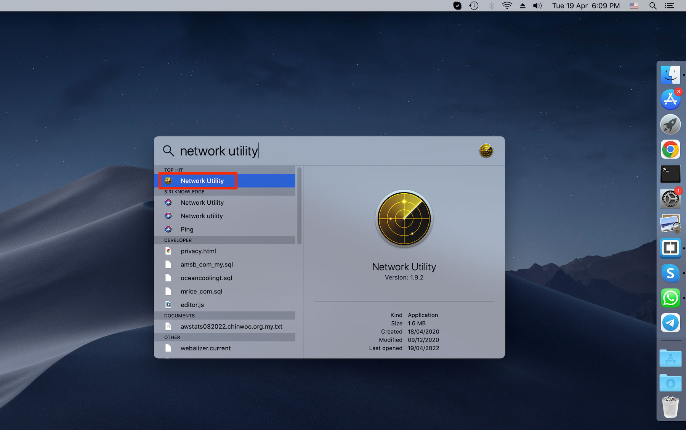Click the Spotlight search text field
Viewport: 686px width, 430px height.
(x=305, y=151)
